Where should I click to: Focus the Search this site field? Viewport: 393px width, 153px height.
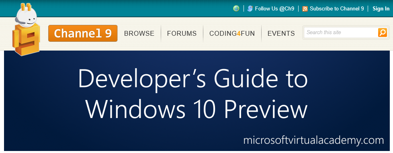click(341, 33)
